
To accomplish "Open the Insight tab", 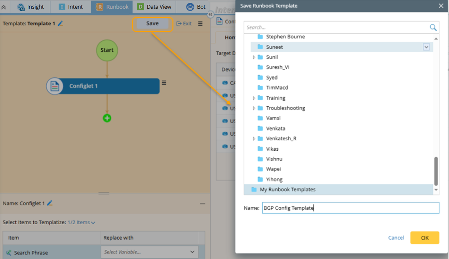I will tap(30, 7).
